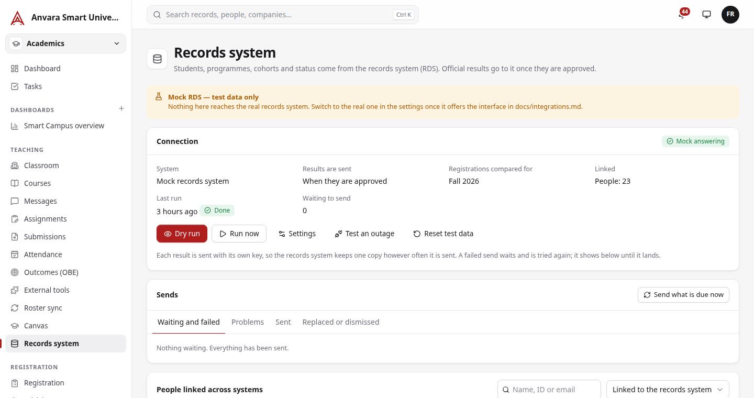Click Test an outage
Screen dimensions: 754x398
coord(364,234)
